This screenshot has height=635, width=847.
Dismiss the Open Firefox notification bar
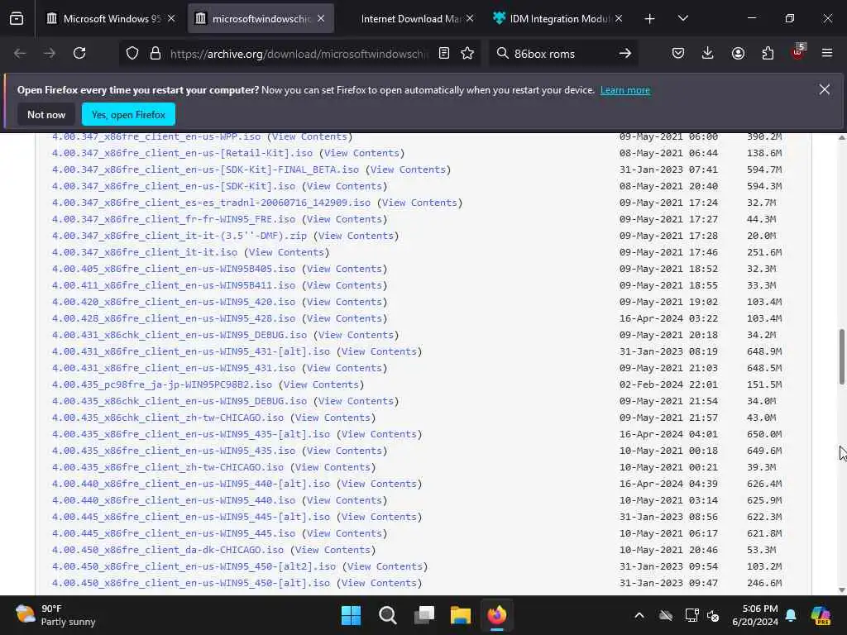coord(825,89)
